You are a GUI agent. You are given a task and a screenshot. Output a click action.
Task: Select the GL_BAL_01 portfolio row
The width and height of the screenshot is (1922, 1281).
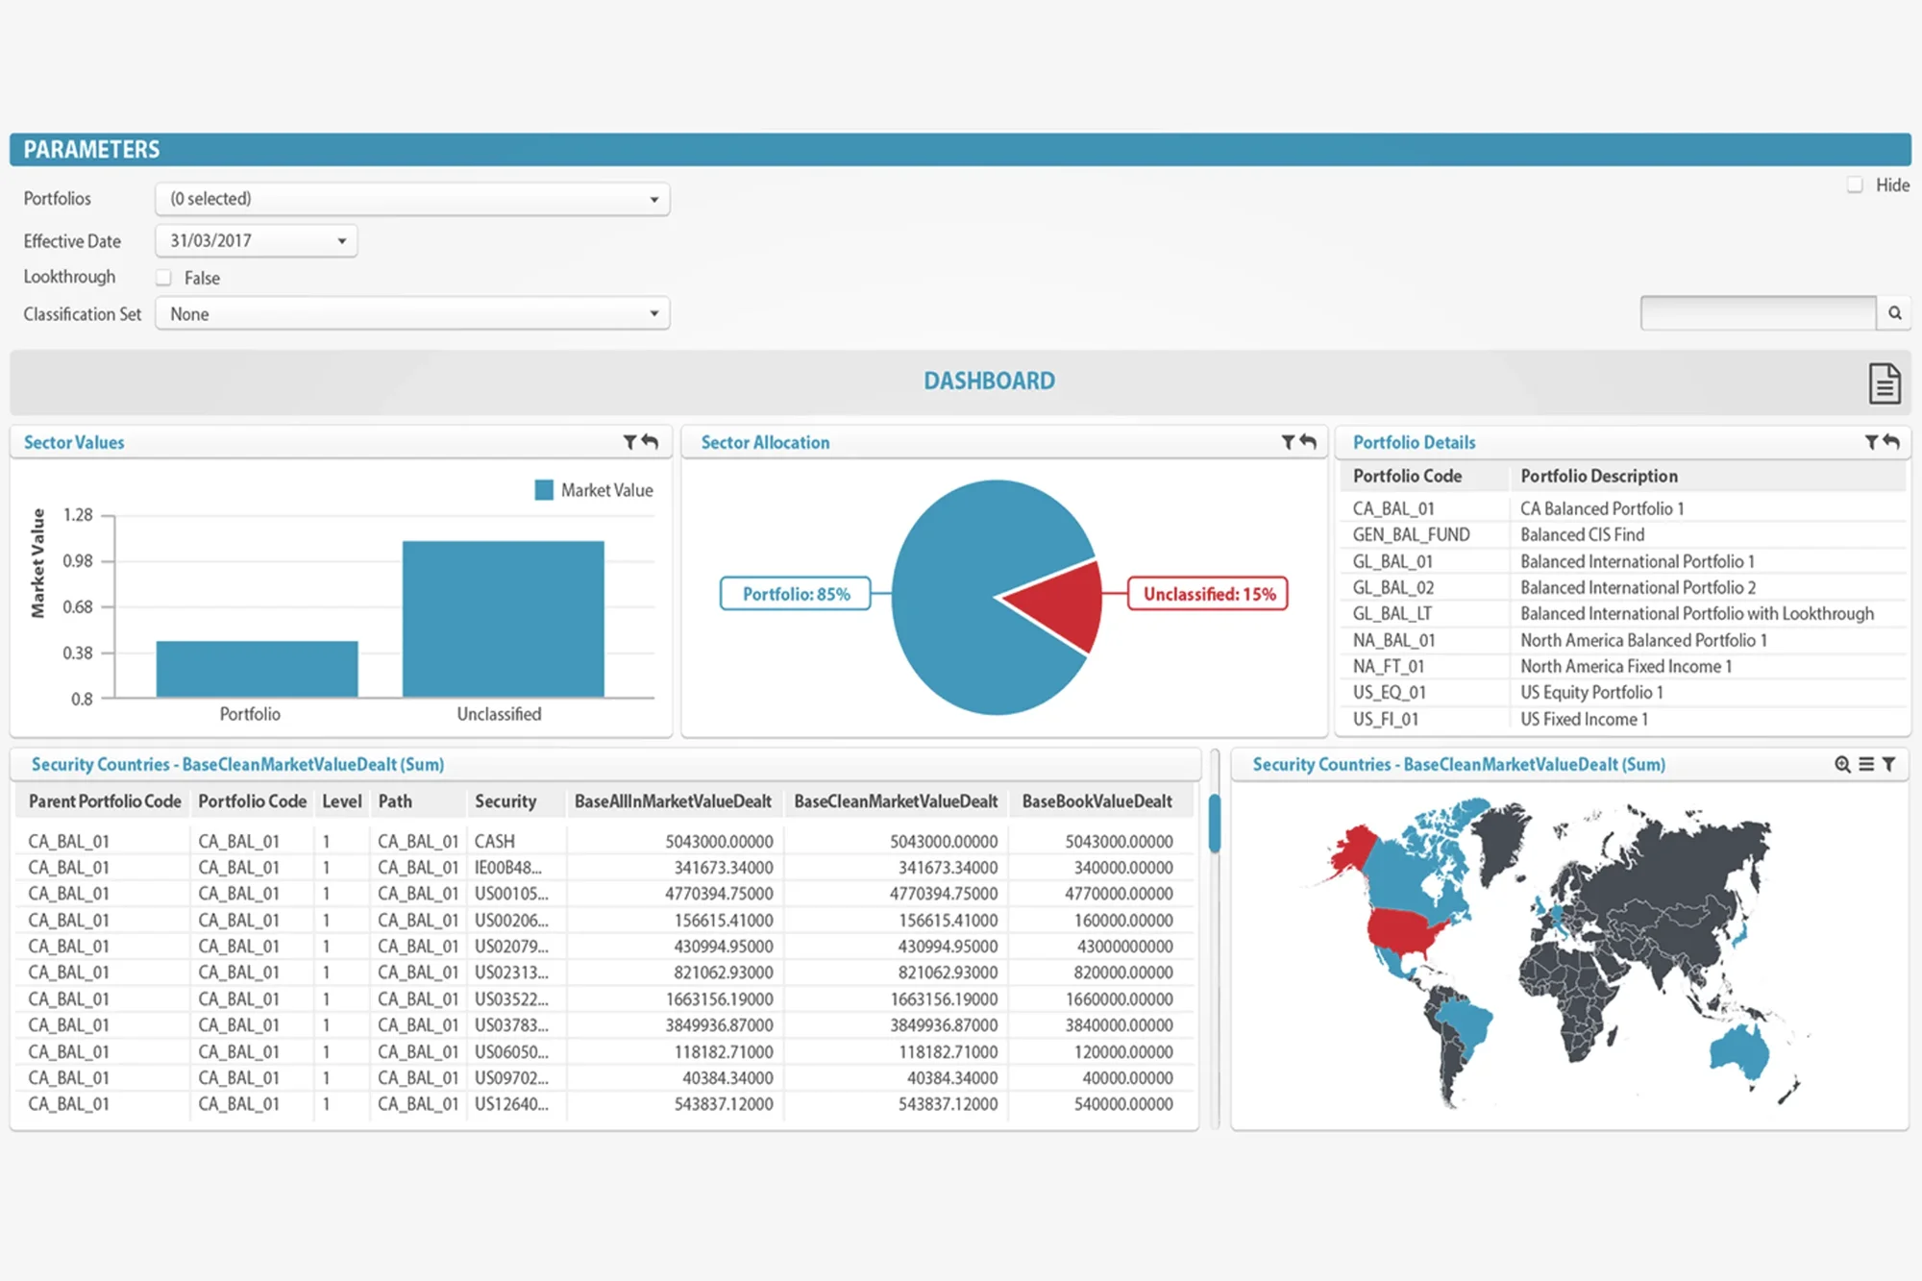1393,561
